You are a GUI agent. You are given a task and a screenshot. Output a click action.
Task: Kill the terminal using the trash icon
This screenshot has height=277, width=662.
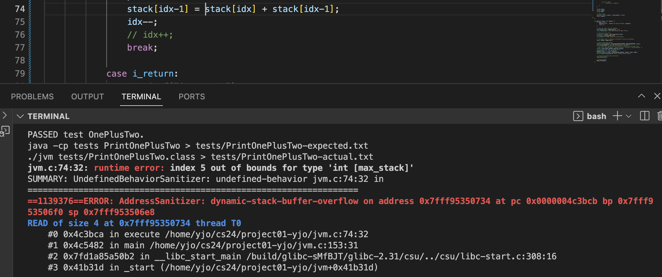point(659,116)
